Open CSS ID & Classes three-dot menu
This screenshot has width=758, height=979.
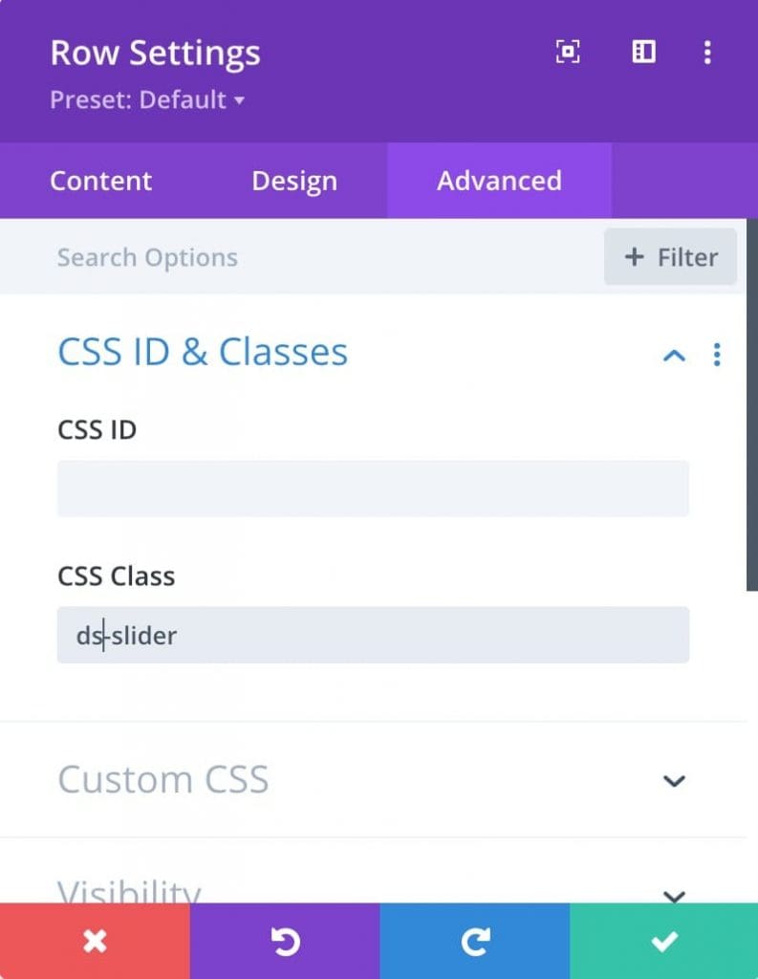coord(717,355)
